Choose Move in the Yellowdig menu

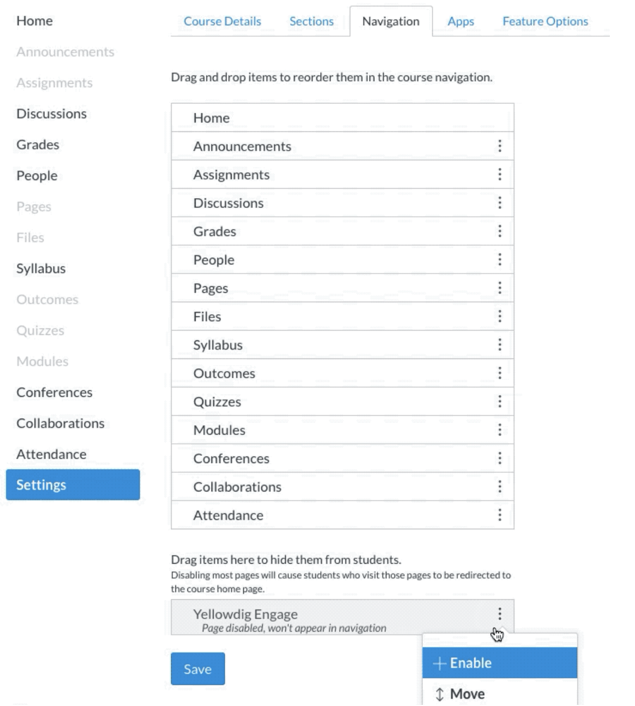tap(499, 693)
